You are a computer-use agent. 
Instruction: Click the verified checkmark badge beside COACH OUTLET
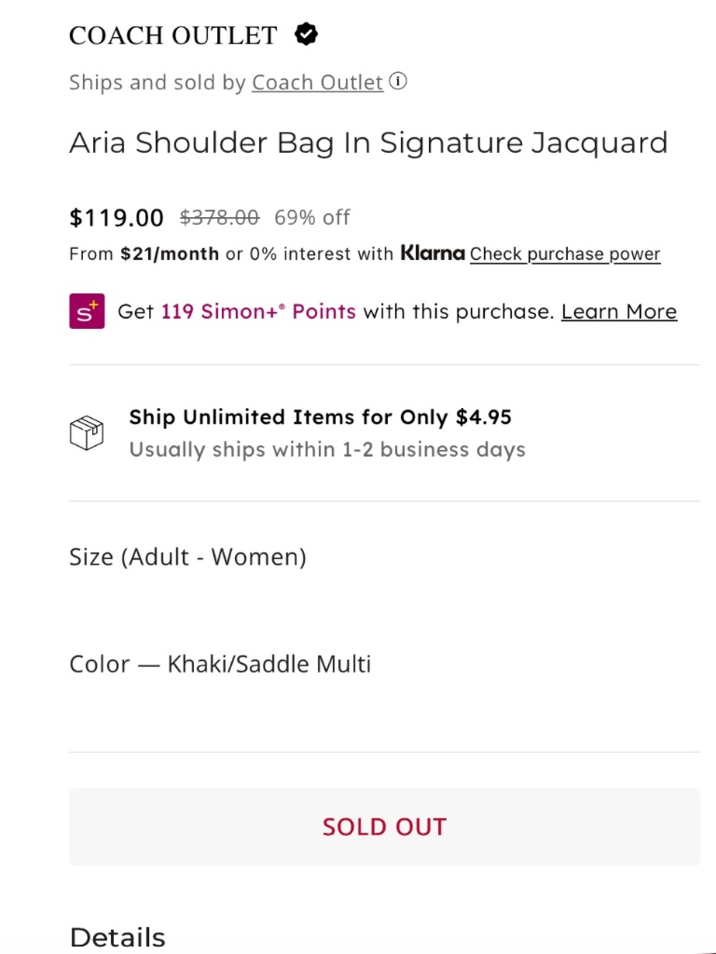click(306, 34)
